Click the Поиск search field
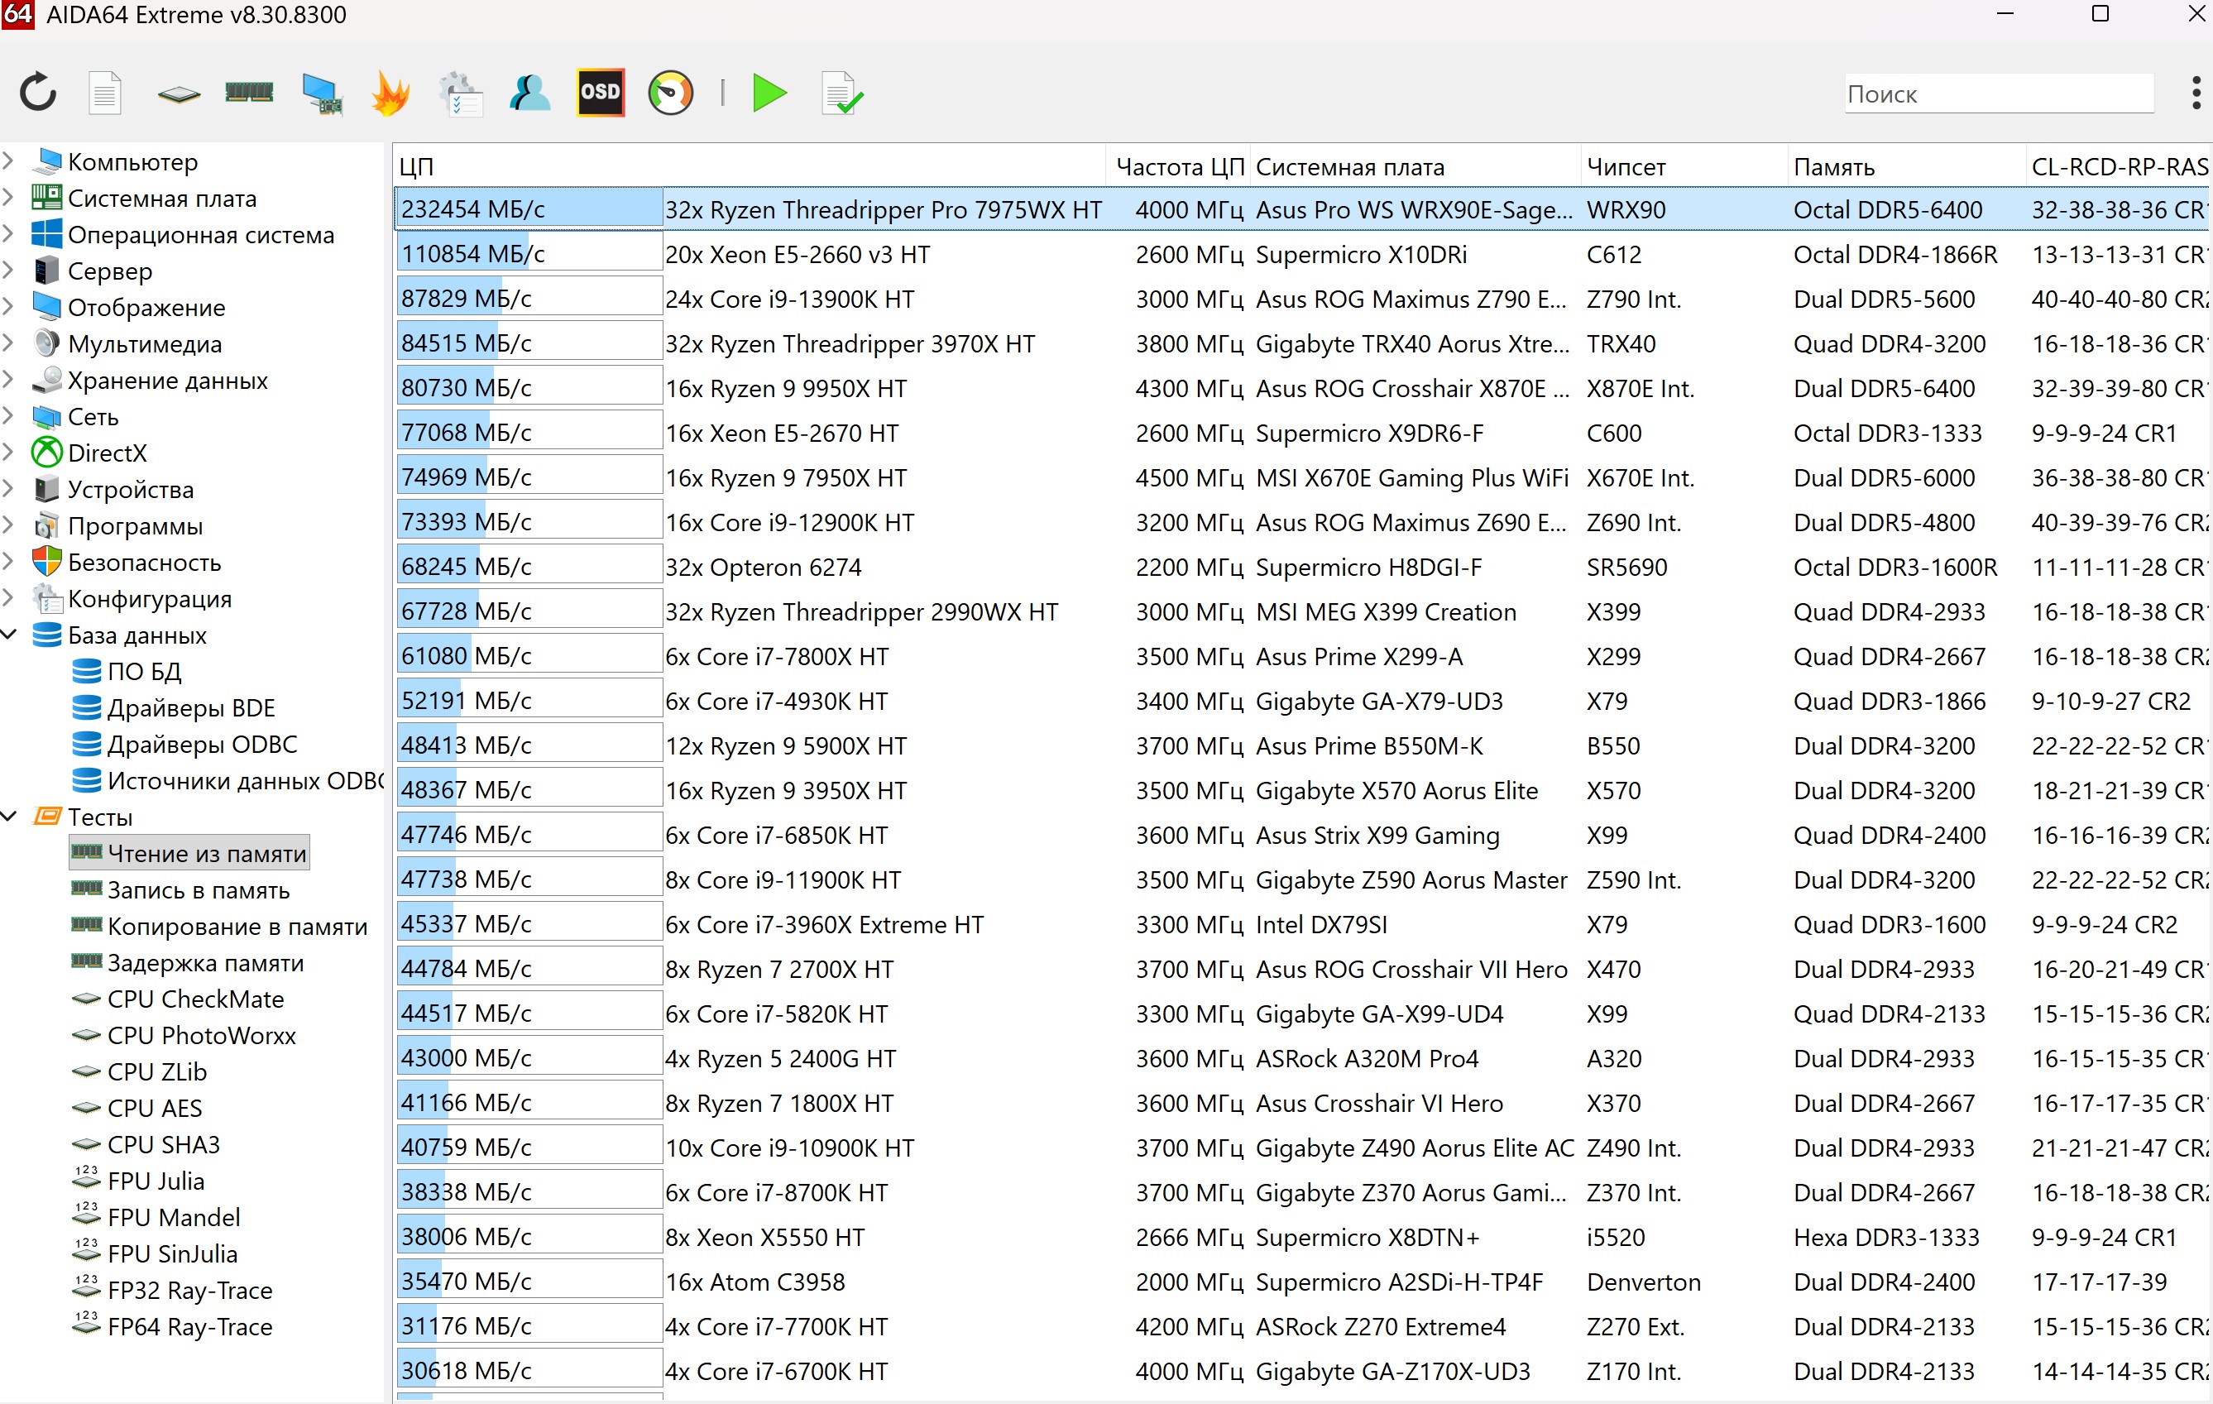Screen dimensions: 2213x1404 click(x=1999, y=93)
